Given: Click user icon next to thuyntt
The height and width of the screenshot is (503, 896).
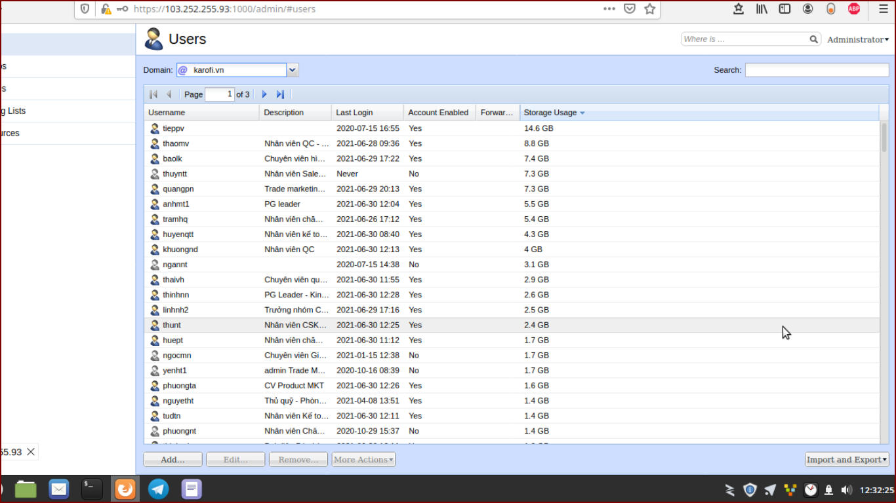Looking at the screenshot, I should (155, 174).
